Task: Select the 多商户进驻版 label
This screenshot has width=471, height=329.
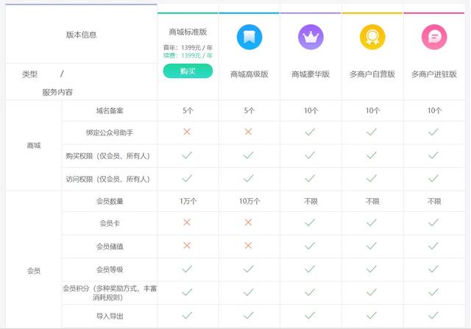Action: (x=434, y=74)
